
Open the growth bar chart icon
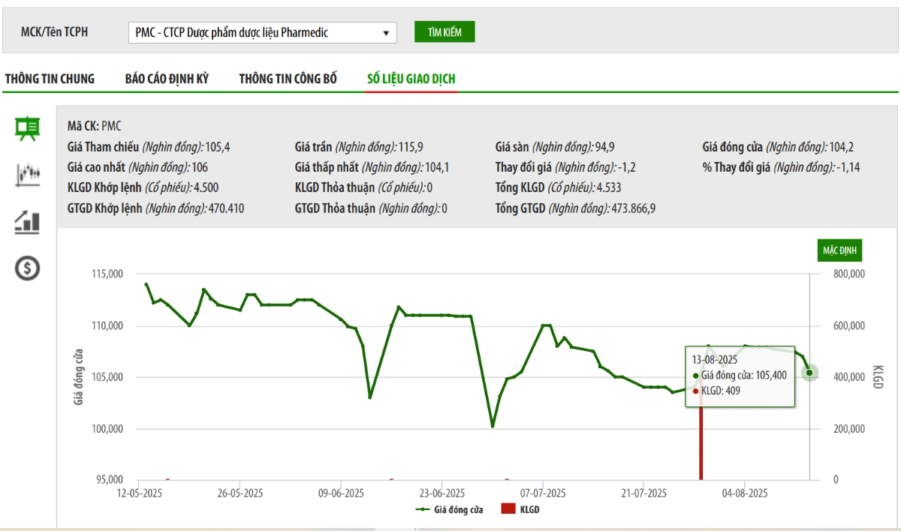[x=28, y=221]
